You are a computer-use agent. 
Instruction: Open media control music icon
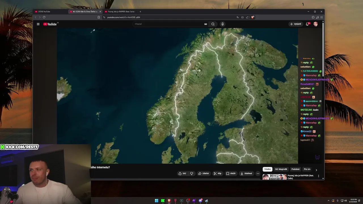point(317,17)
